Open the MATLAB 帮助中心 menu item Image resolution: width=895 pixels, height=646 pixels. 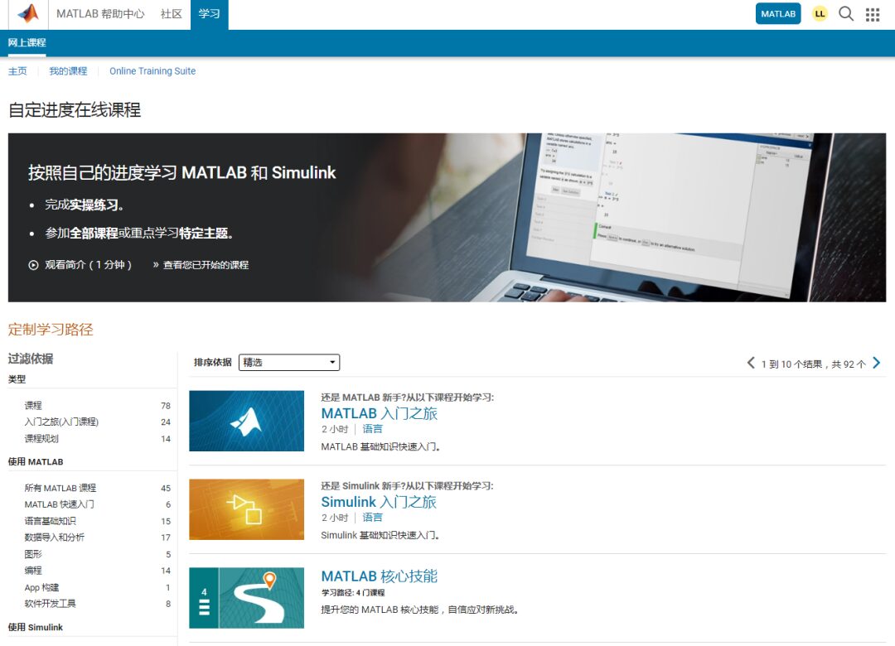coord(100,14)
